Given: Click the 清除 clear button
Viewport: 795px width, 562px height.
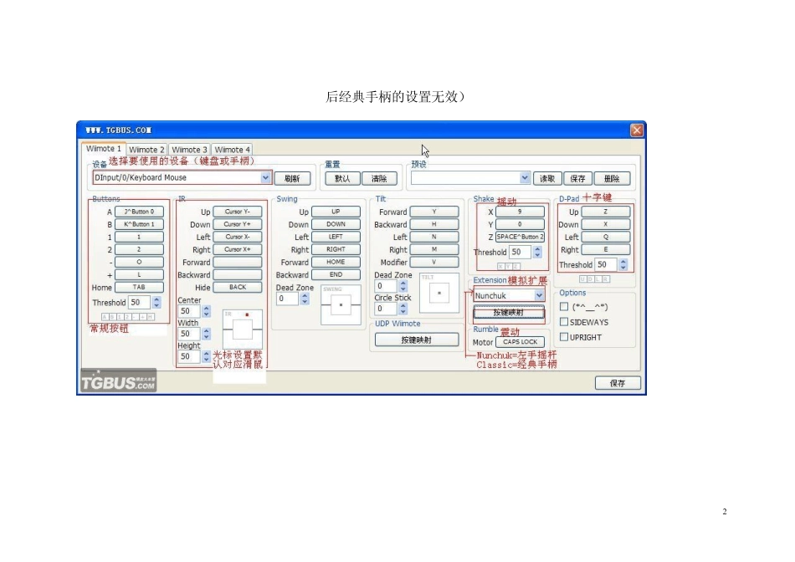Looking at the screenshot, I should 379,178.
